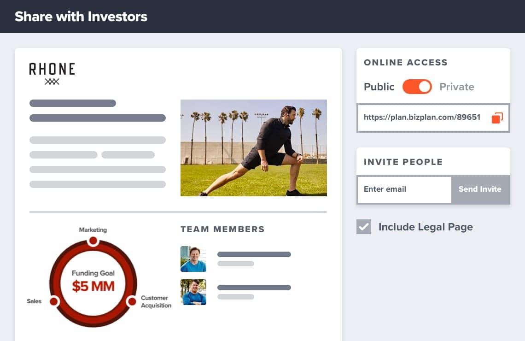The height and width of the screenshot is (341, 525).
Task: Click the Enter email field
Action: (x=404, y=189)
